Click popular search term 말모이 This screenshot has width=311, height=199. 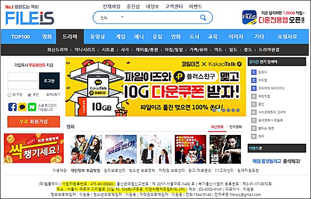[263, 72]
